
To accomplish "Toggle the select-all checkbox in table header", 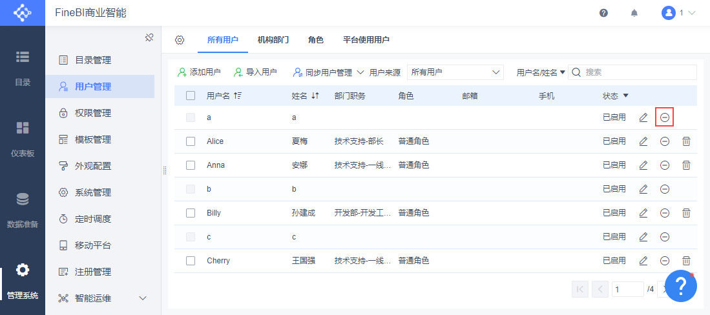I will pyautogui.click(x=191, y=96).
